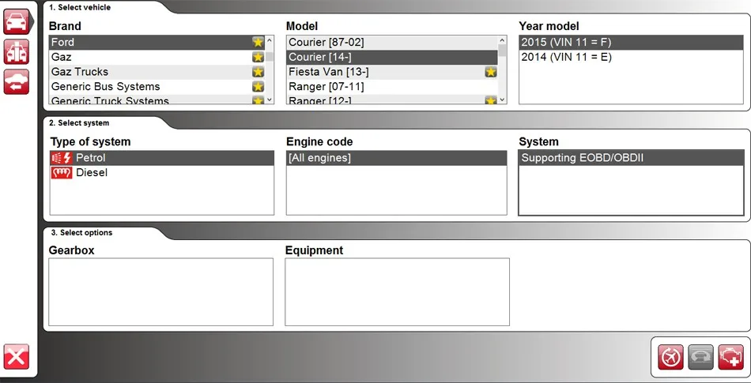
Task: Select Diesel system type
Action: (162, 173)
